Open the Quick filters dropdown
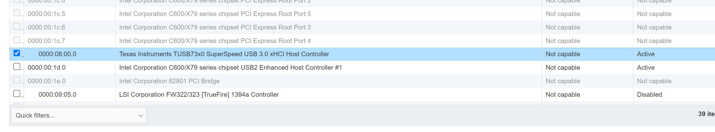The width and height of the screenshot is (715, 132). coord(78,115)
